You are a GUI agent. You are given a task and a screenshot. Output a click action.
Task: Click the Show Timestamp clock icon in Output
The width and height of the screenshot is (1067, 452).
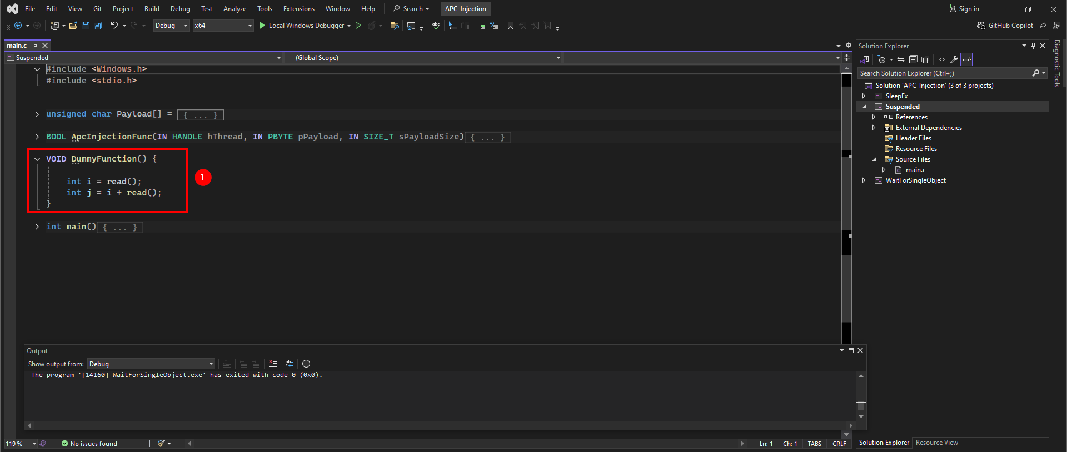306,364
